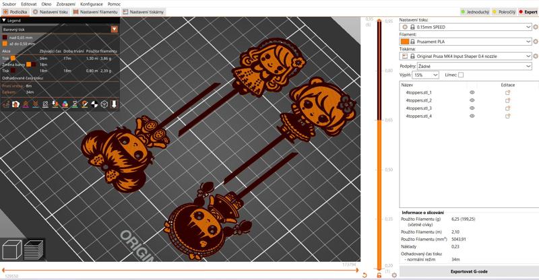
Task: Open the Okno menu
Action: (x=46, y=4)
